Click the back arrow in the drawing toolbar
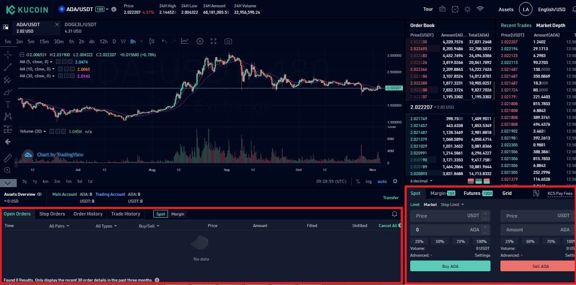Viewport: 576px width, 285px height. 8,142
